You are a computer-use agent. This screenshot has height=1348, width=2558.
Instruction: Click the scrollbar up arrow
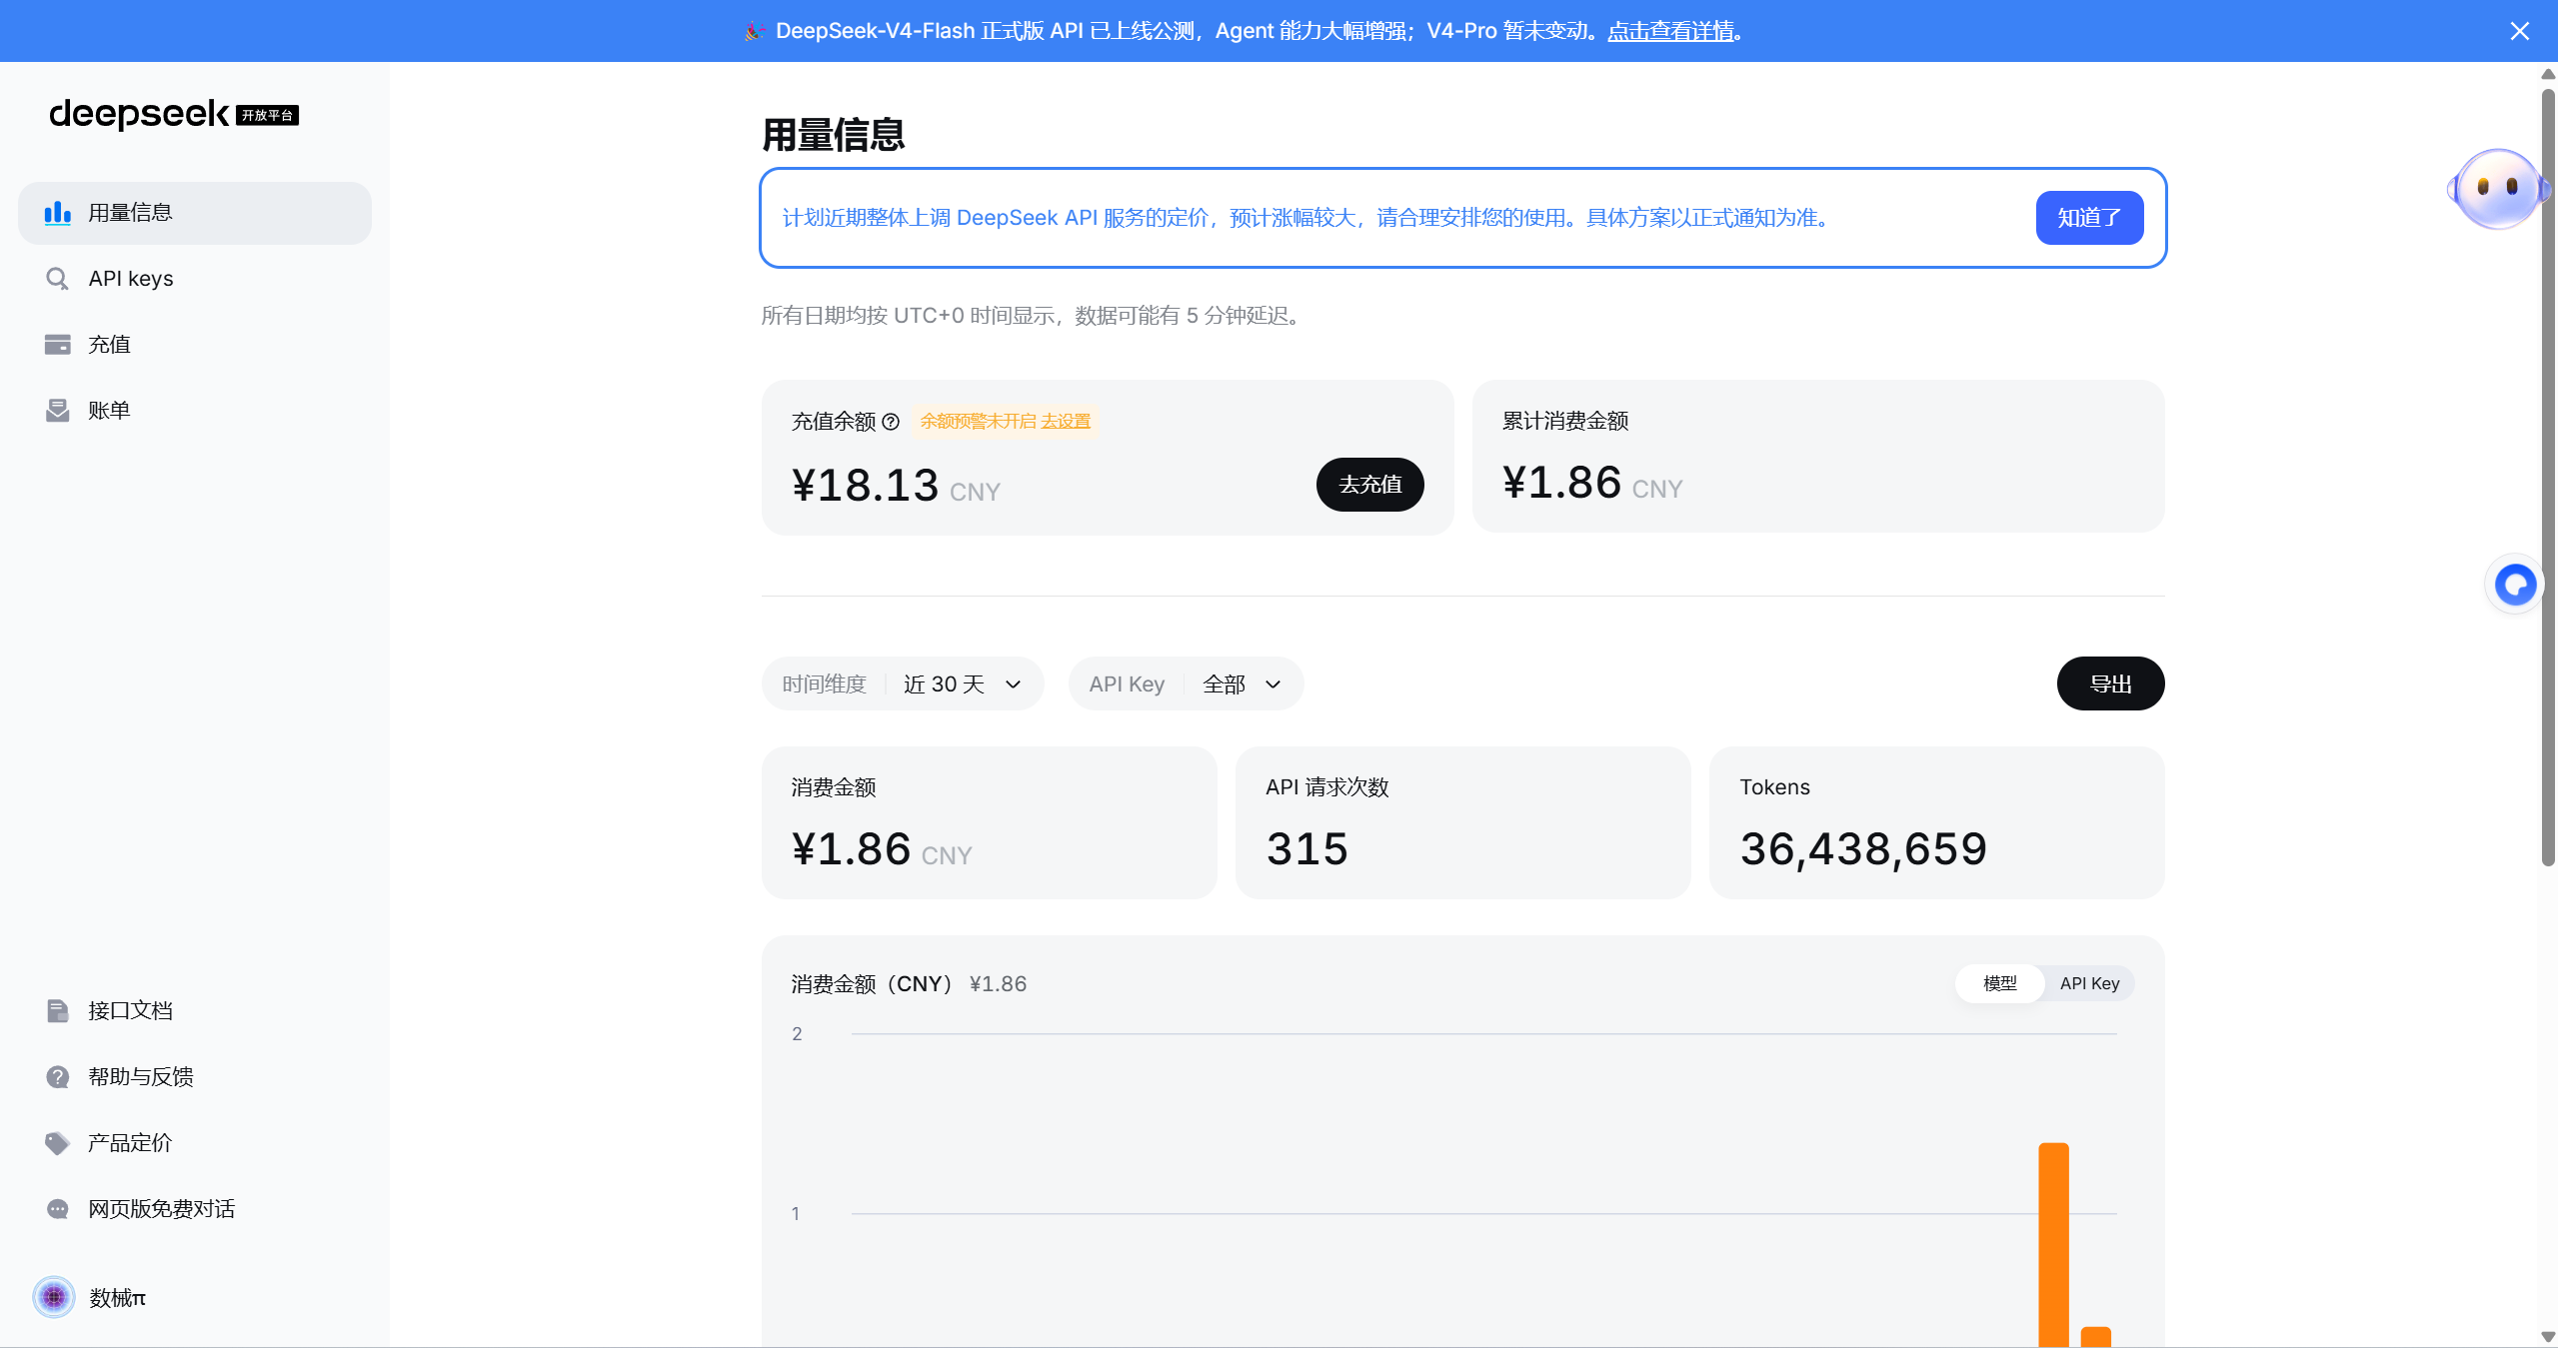[2548, 74]
